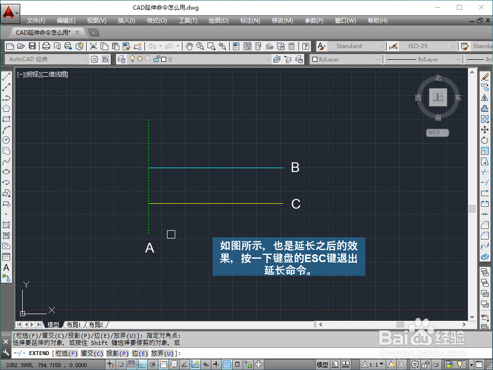
Task: Close the CAD延伸命令怎么用 drawing tab
Action: [77, 32]
